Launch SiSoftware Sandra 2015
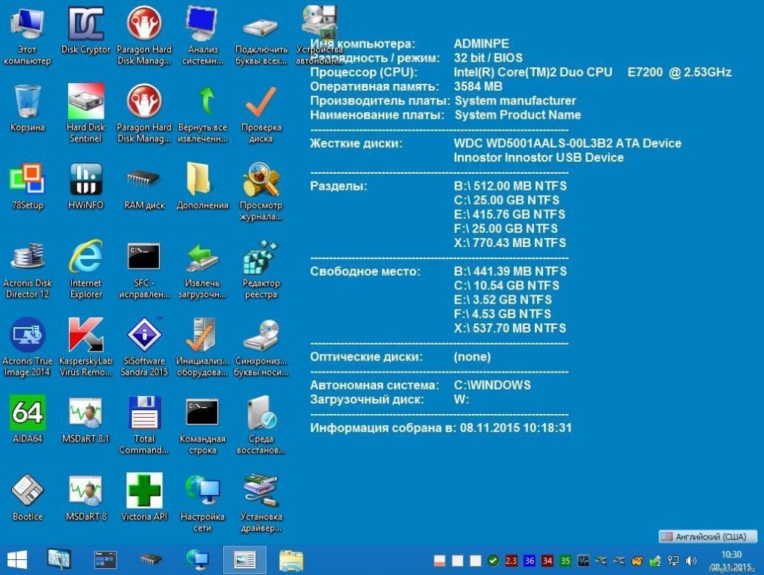The width and height of the screenshot is (764, 575). pos(144,348)
